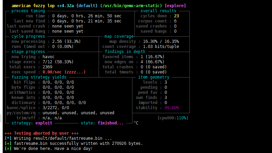Click the 'We're done here. Have a nice day!' line

click(x=53, y=149)
